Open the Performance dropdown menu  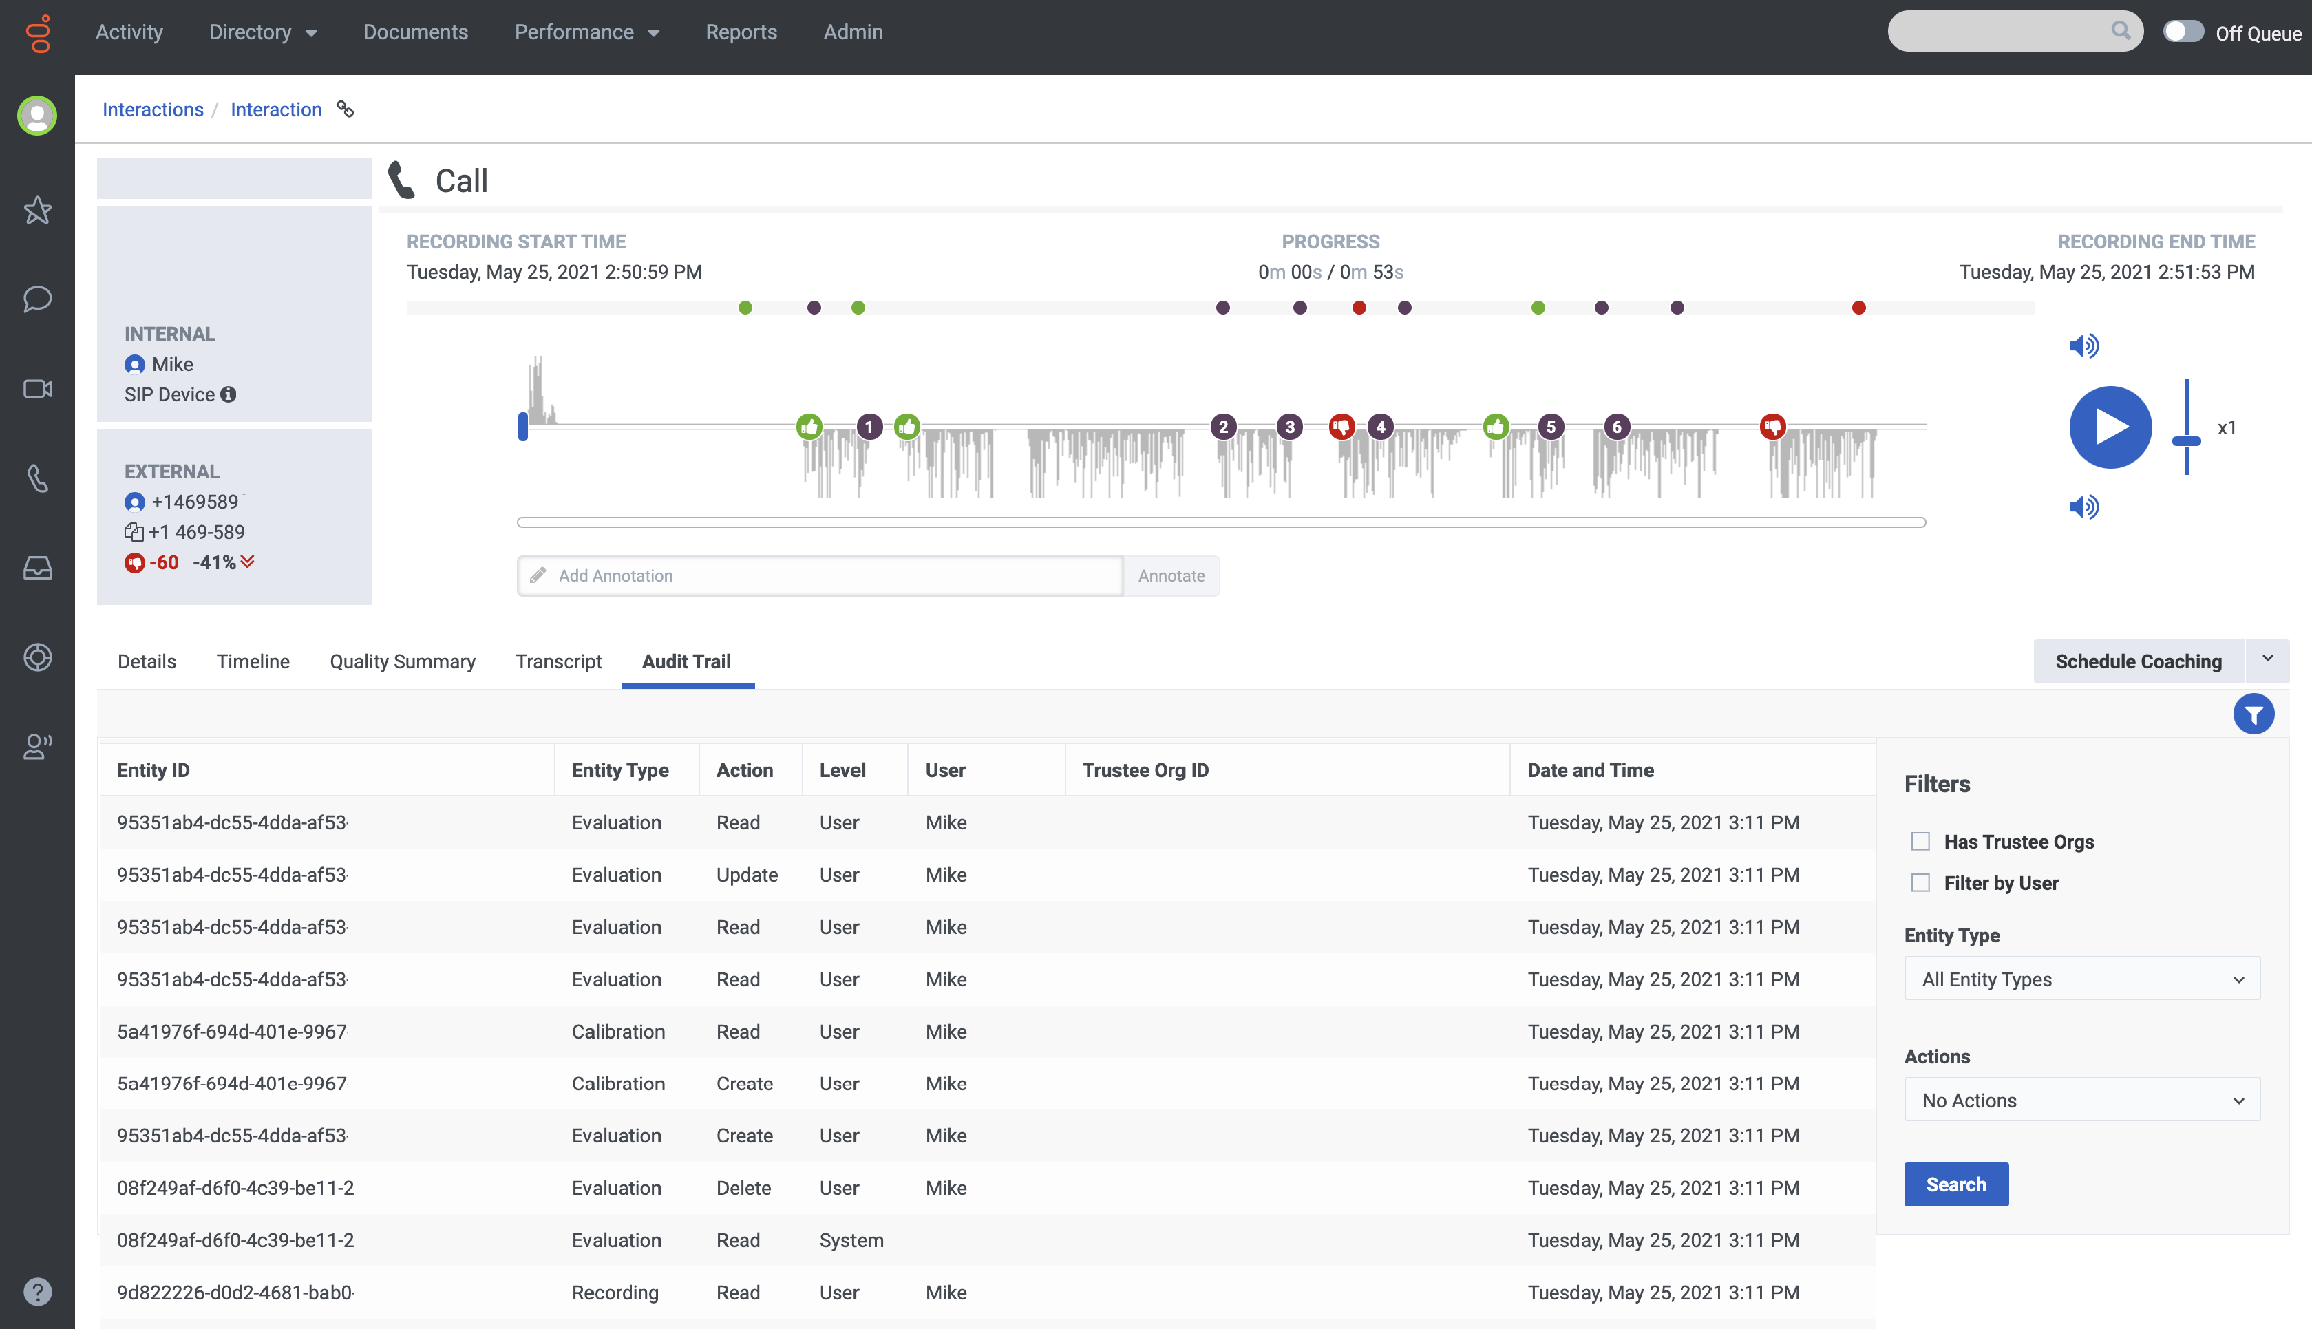click(x=587, y=32)
